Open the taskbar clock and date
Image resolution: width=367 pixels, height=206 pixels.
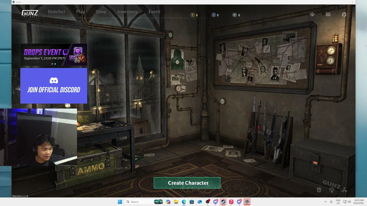(x=359, y=202)
